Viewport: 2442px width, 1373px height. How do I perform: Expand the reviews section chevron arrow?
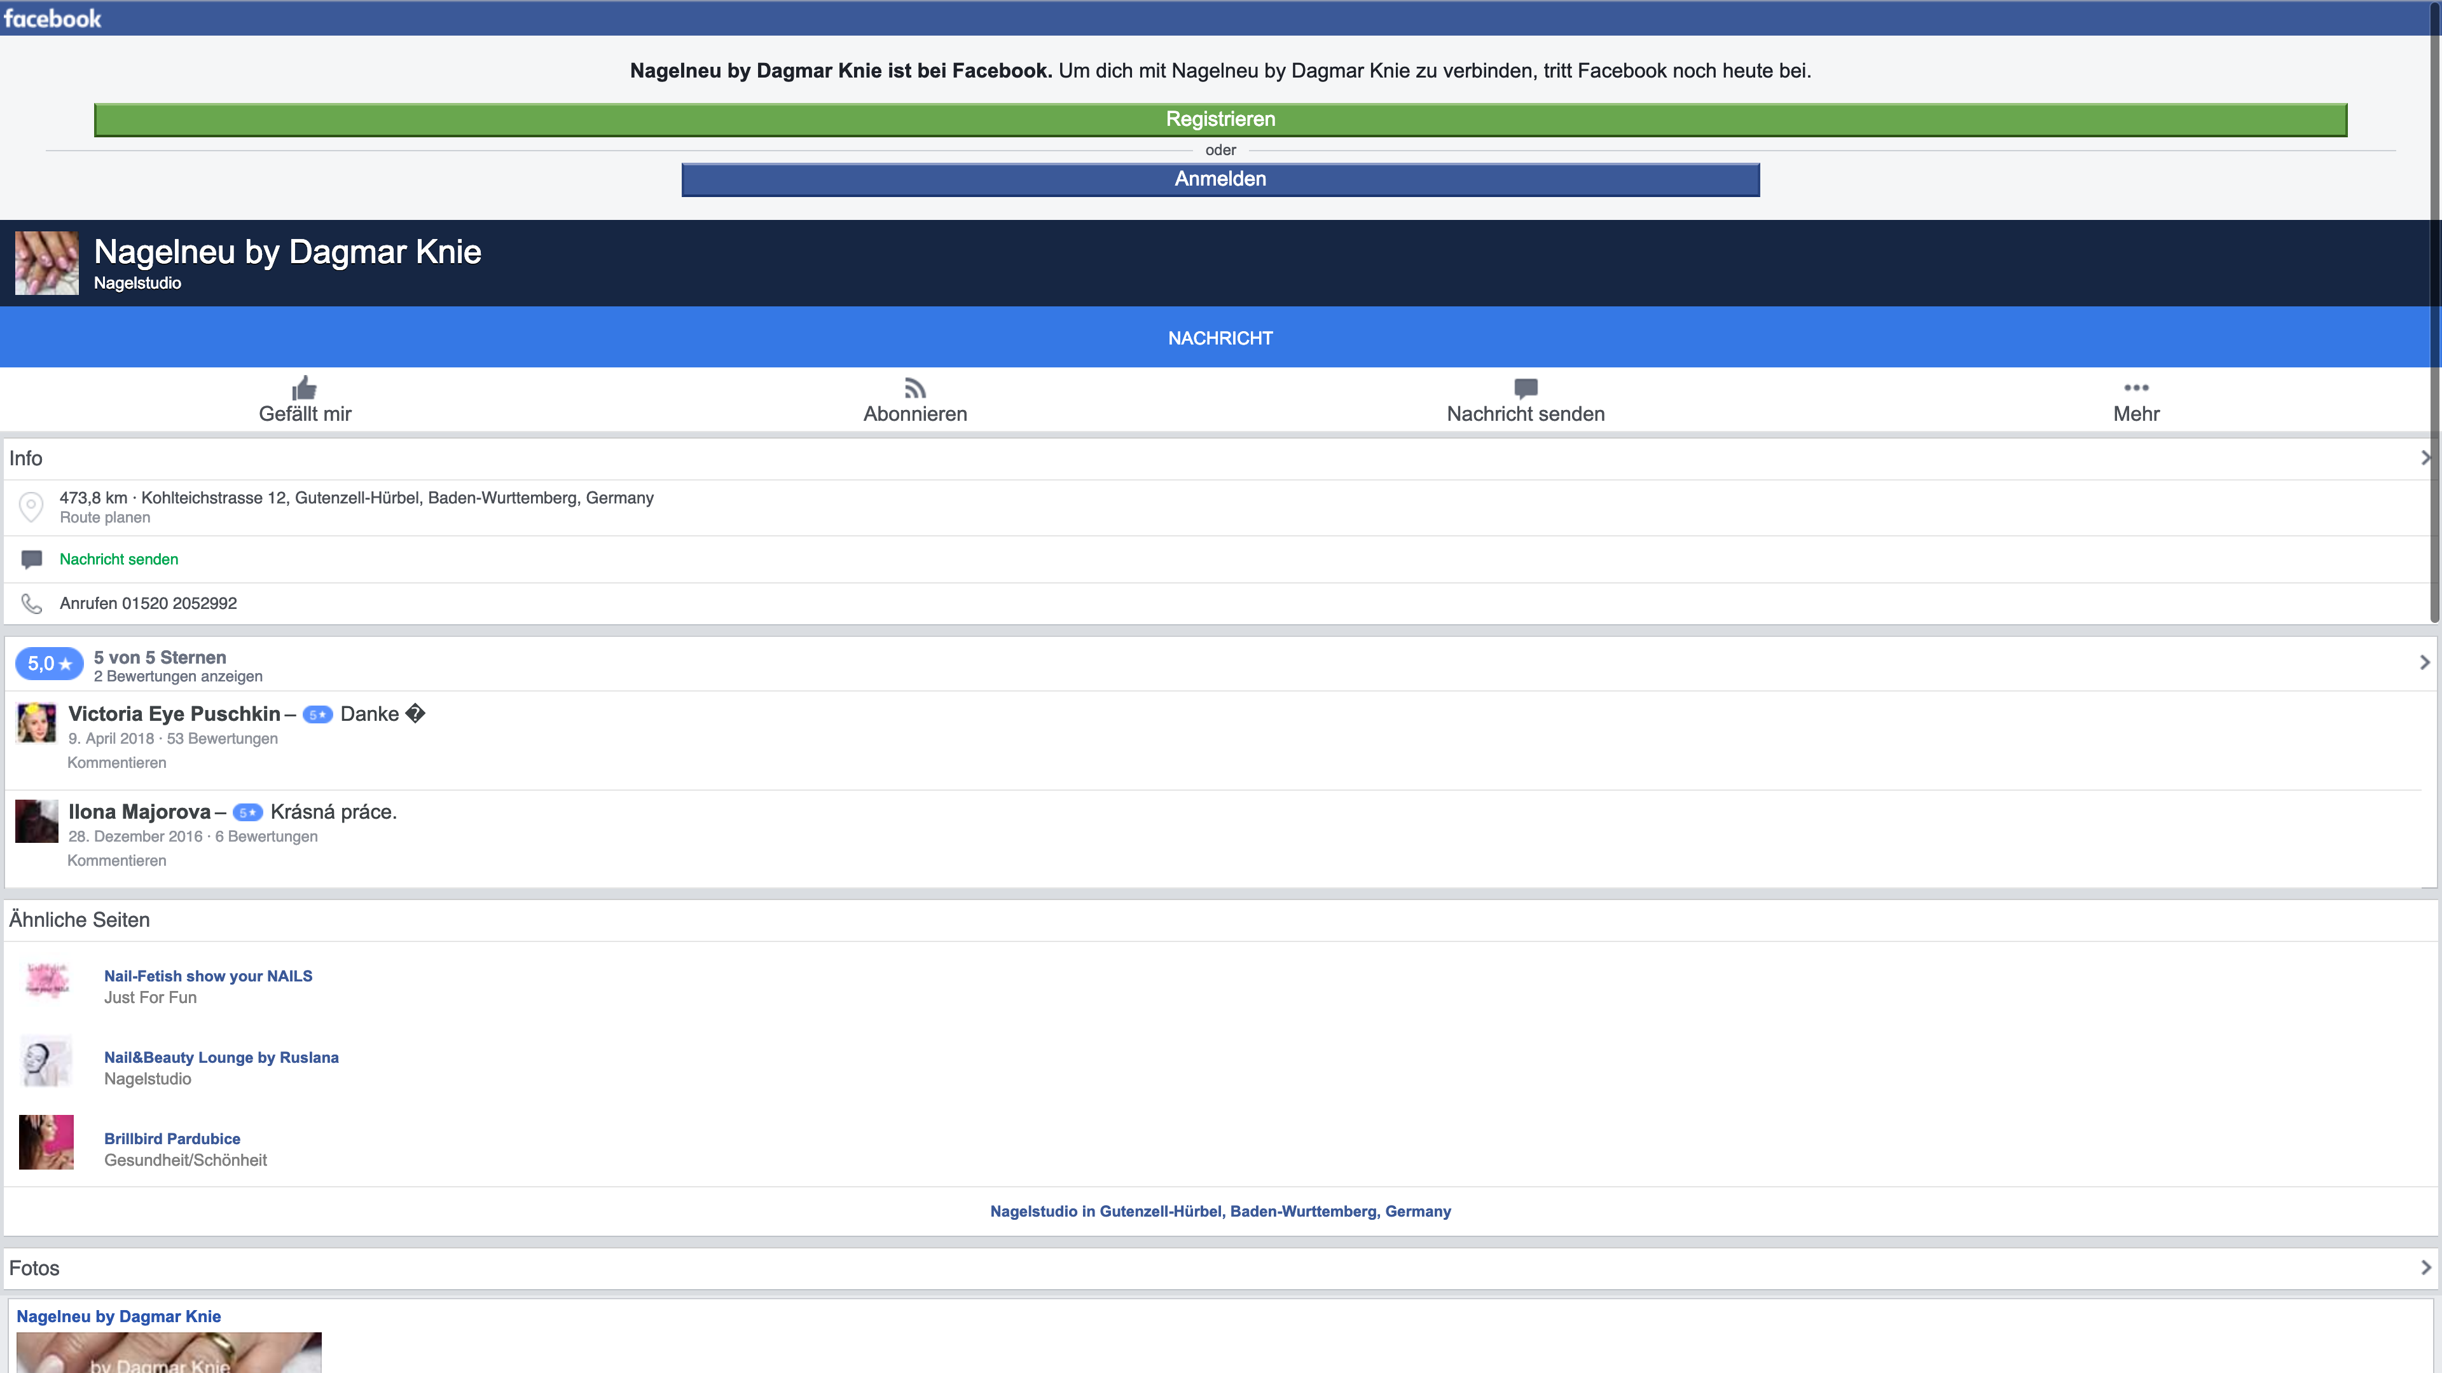[x=2424, y=662]
